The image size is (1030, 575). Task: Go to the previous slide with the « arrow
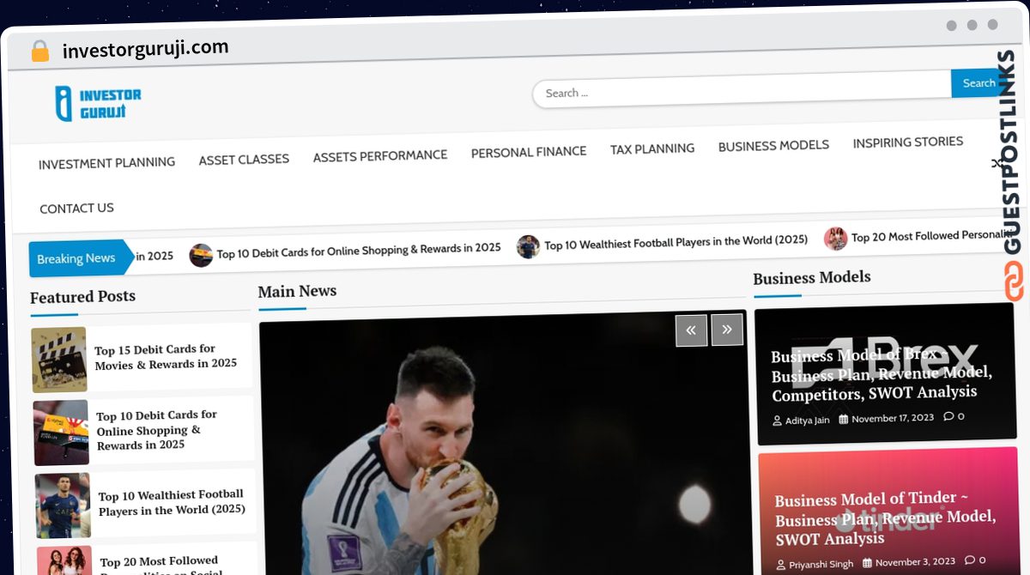click(x=691, y=330)
